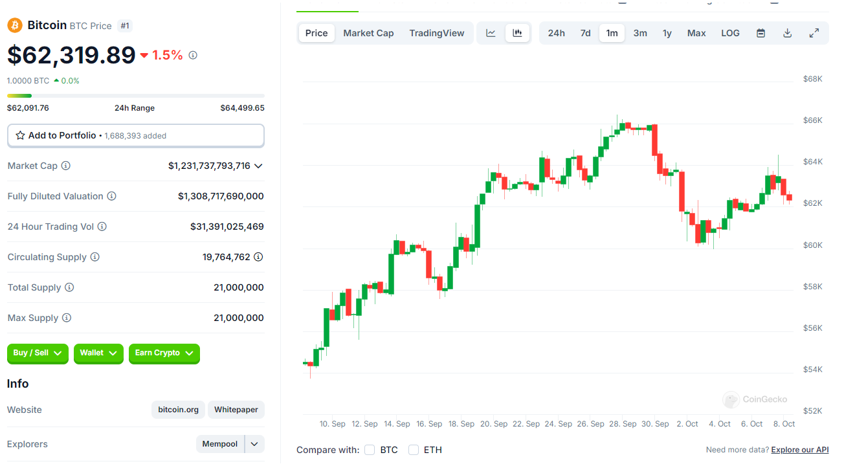Click the $31,391,025,469 trading volume value
Screen dimensions: 855x466
[227, 227]
